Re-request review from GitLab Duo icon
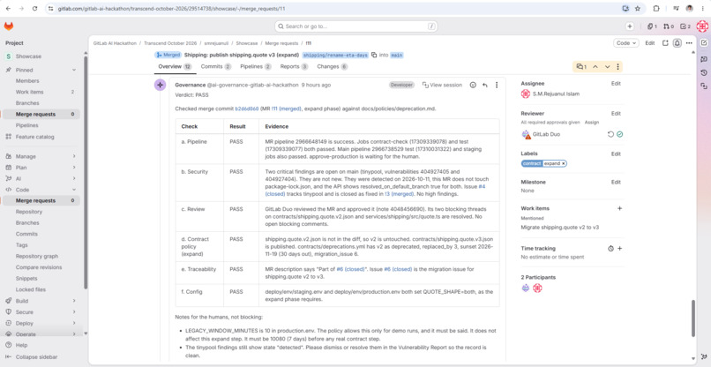Image resolution: width=711 pixels, height=367 pixels. (610, 134)
